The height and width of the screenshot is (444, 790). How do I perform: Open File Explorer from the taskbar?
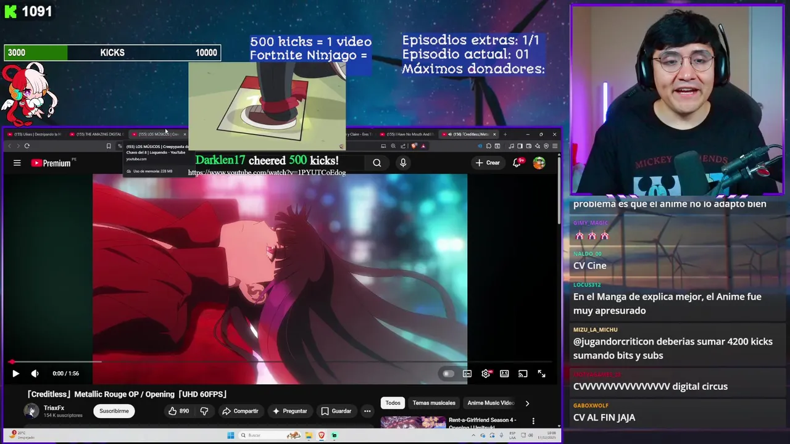(309, 435)
